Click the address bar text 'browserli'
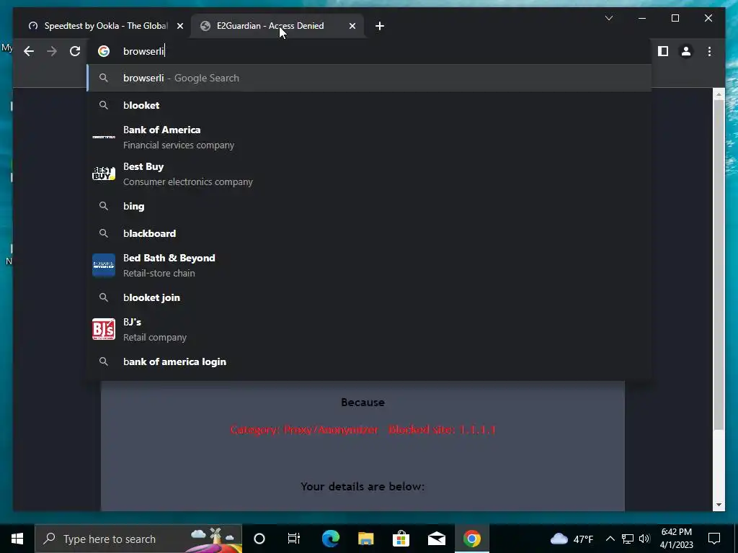 pyautogui.click(x=143, y=51)
